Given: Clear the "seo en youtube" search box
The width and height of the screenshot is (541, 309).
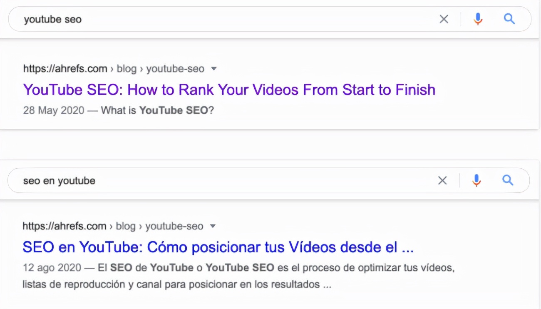Looking at the screenshot, I should (442, 180).
